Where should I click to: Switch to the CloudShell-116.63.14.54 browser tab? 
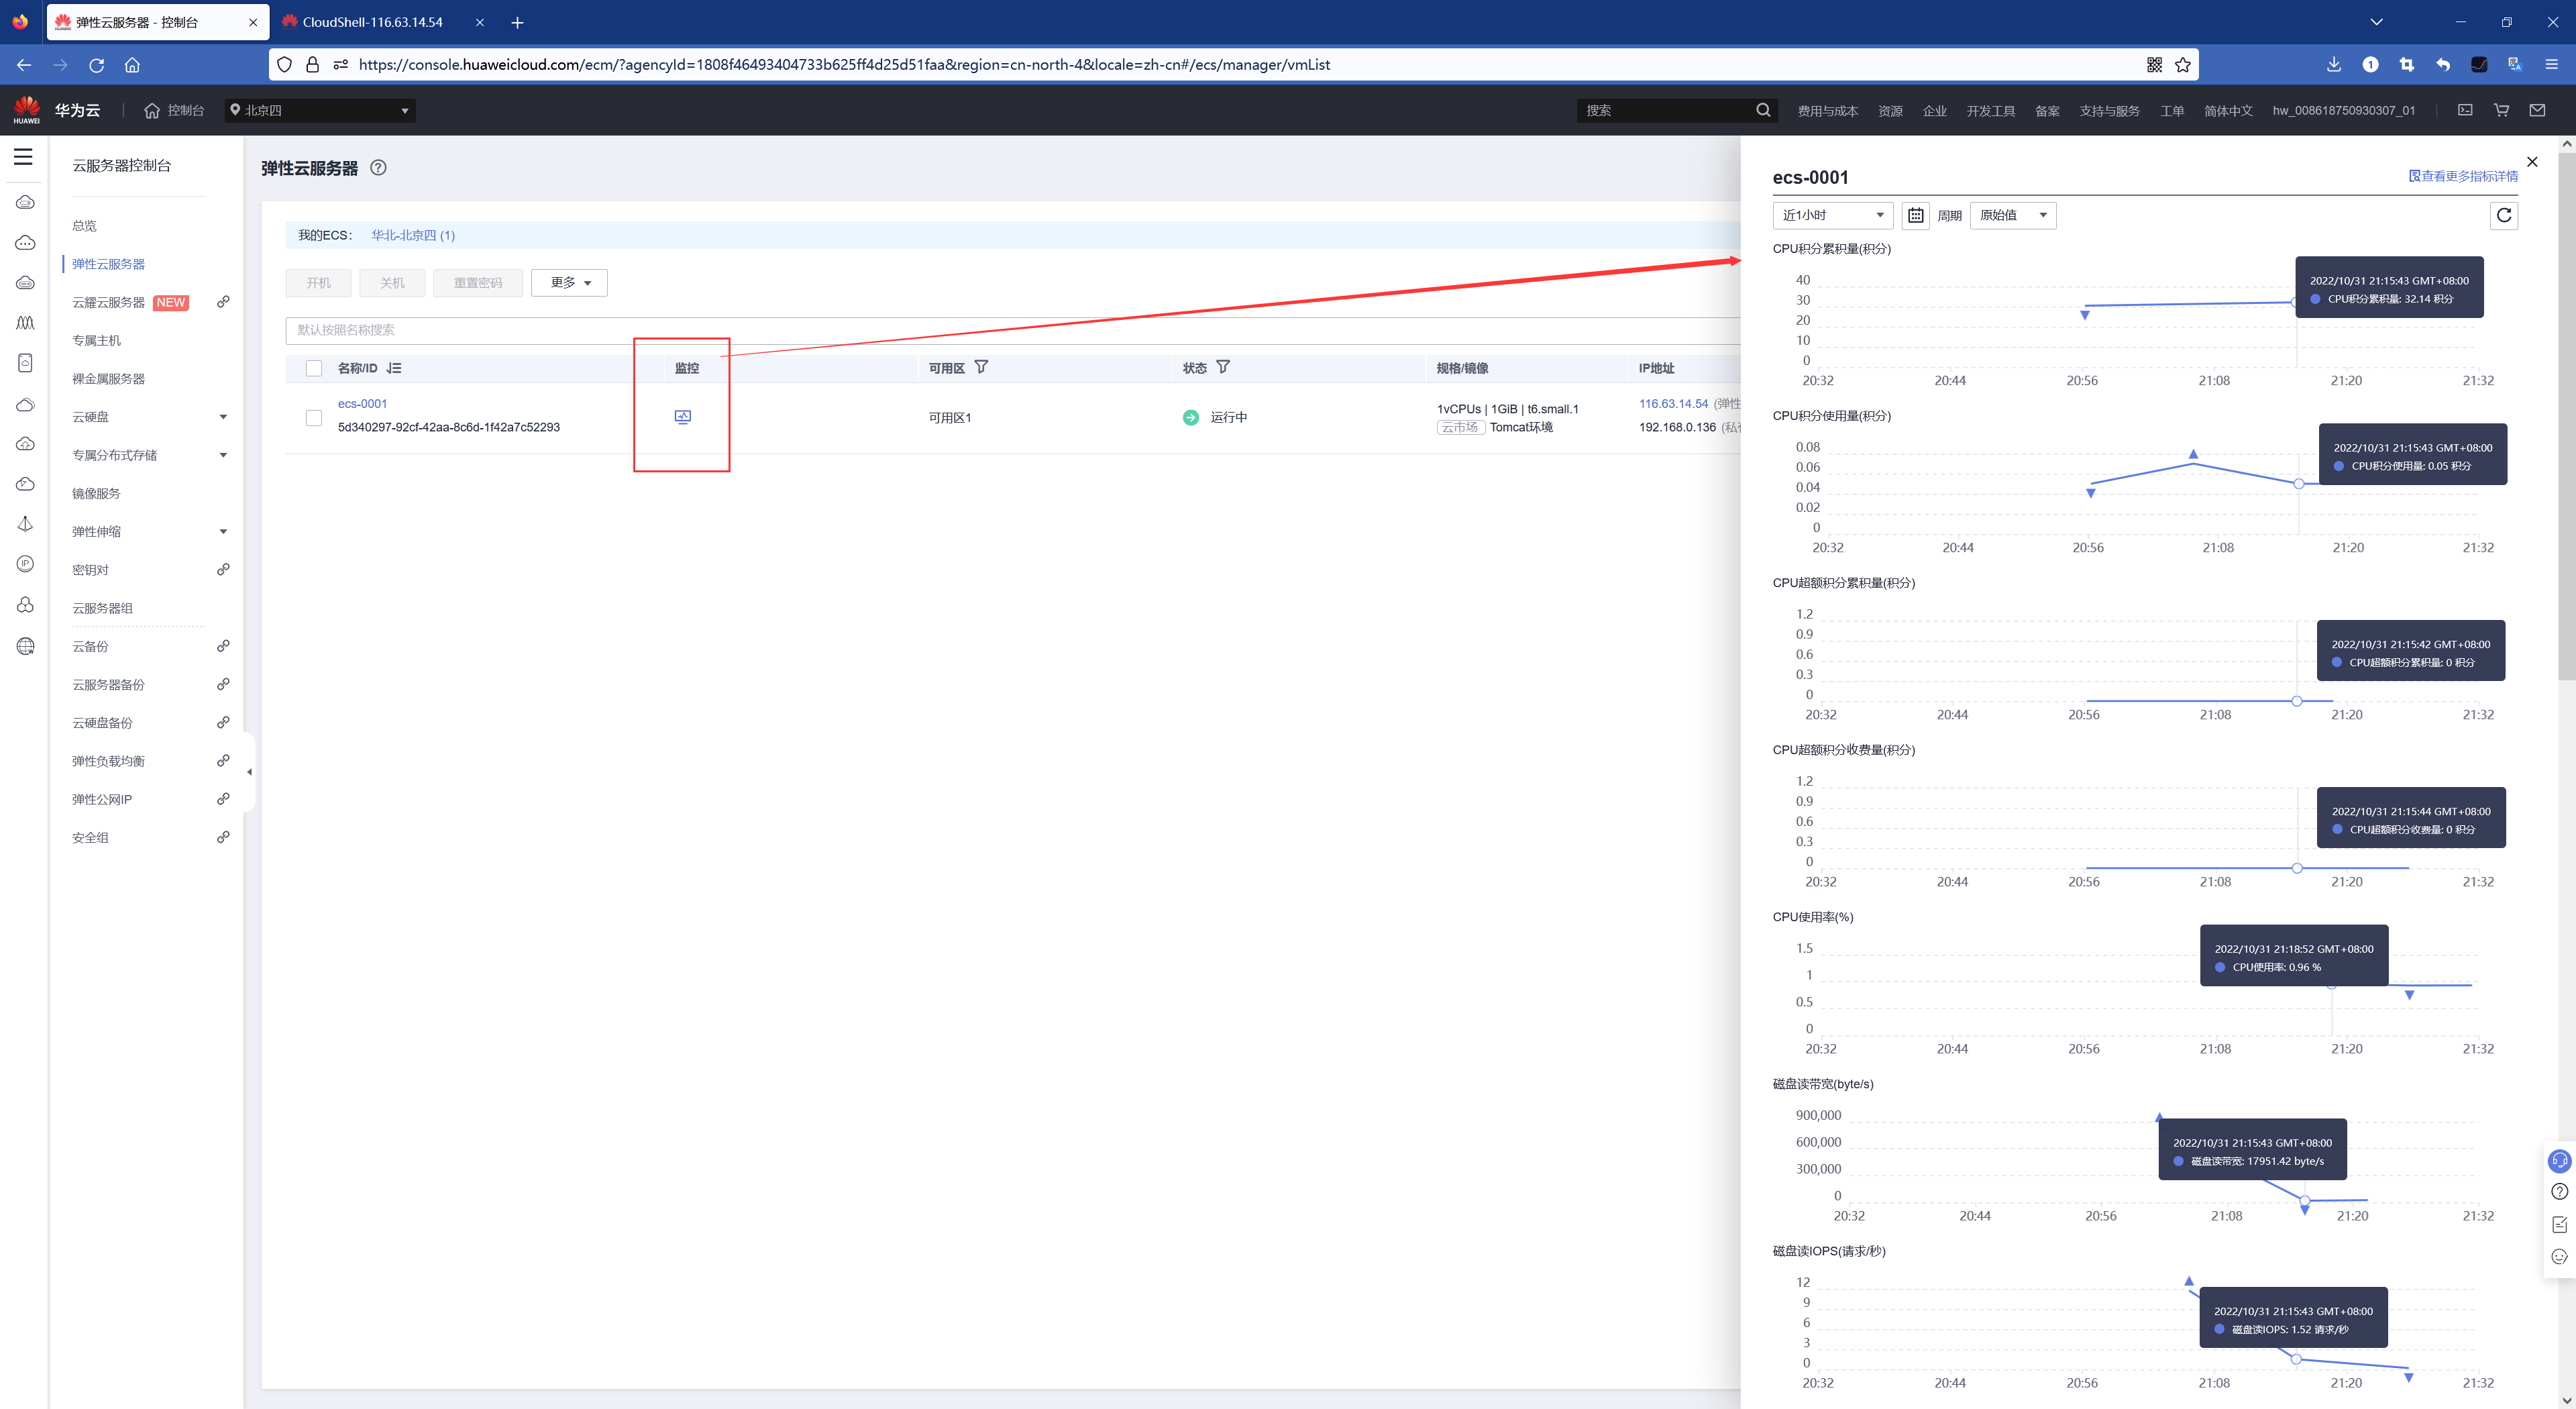click(373, 22)
